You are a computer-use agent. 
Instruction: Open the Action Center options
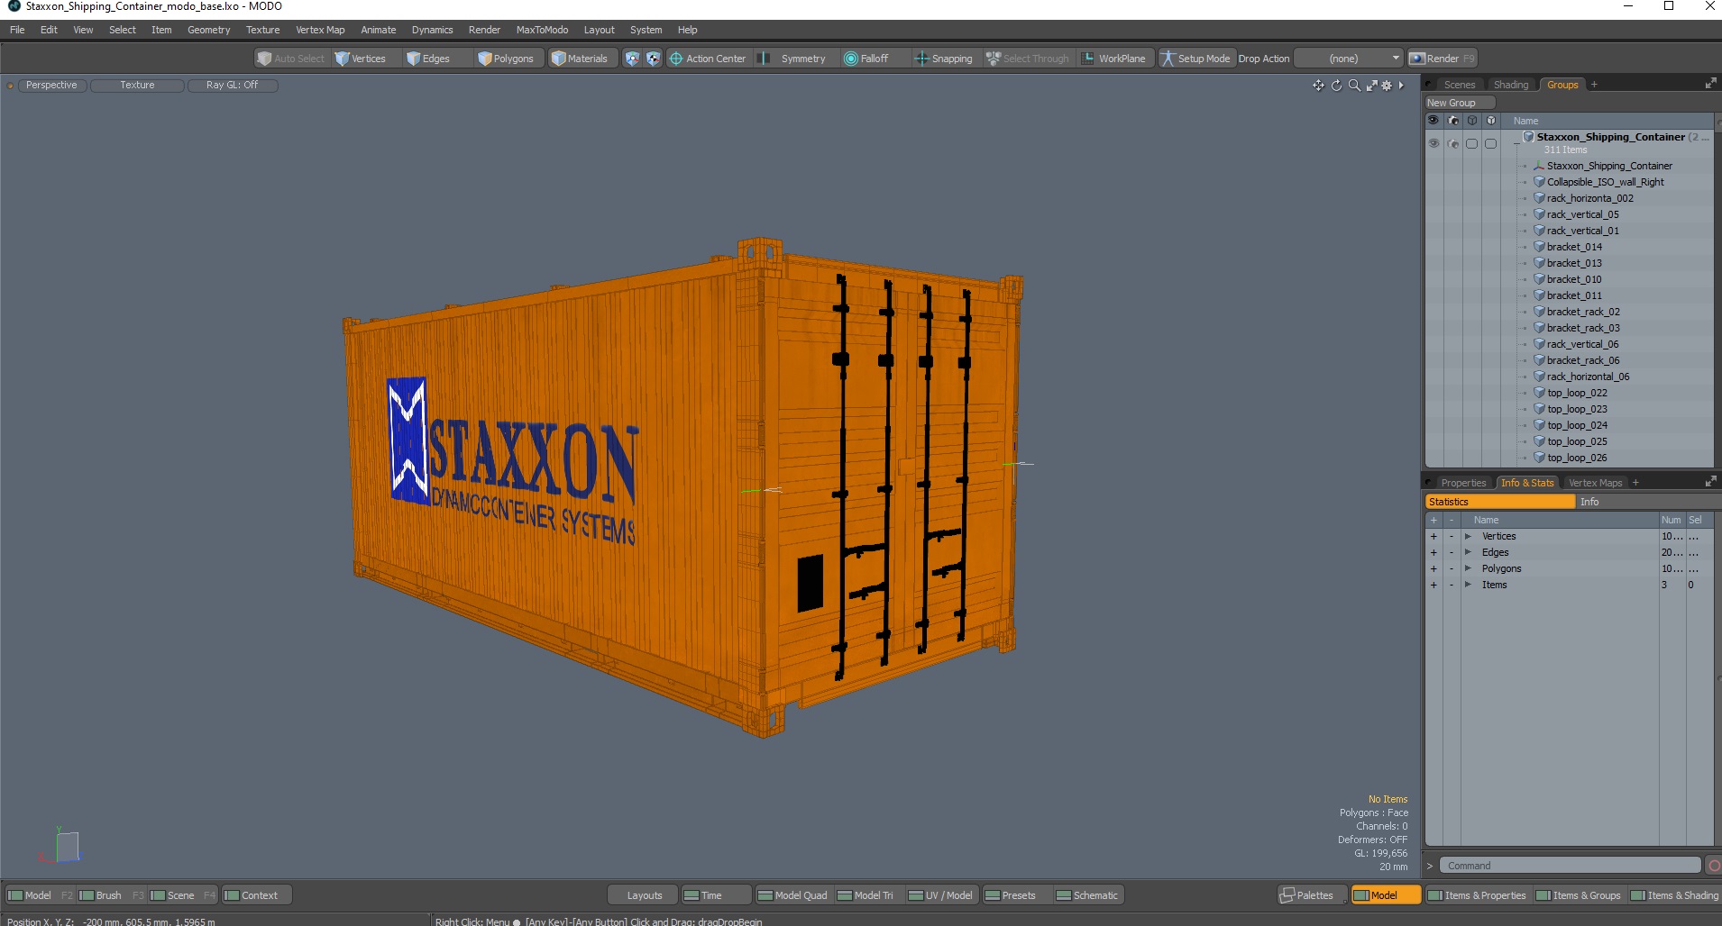pyautogui.click(x=708, y=59)
